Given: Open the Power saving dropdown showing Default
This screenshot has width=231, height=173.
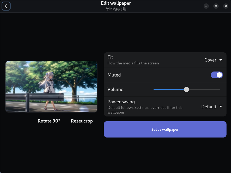Looking at the screenshot, I should [x=212, y=107].
